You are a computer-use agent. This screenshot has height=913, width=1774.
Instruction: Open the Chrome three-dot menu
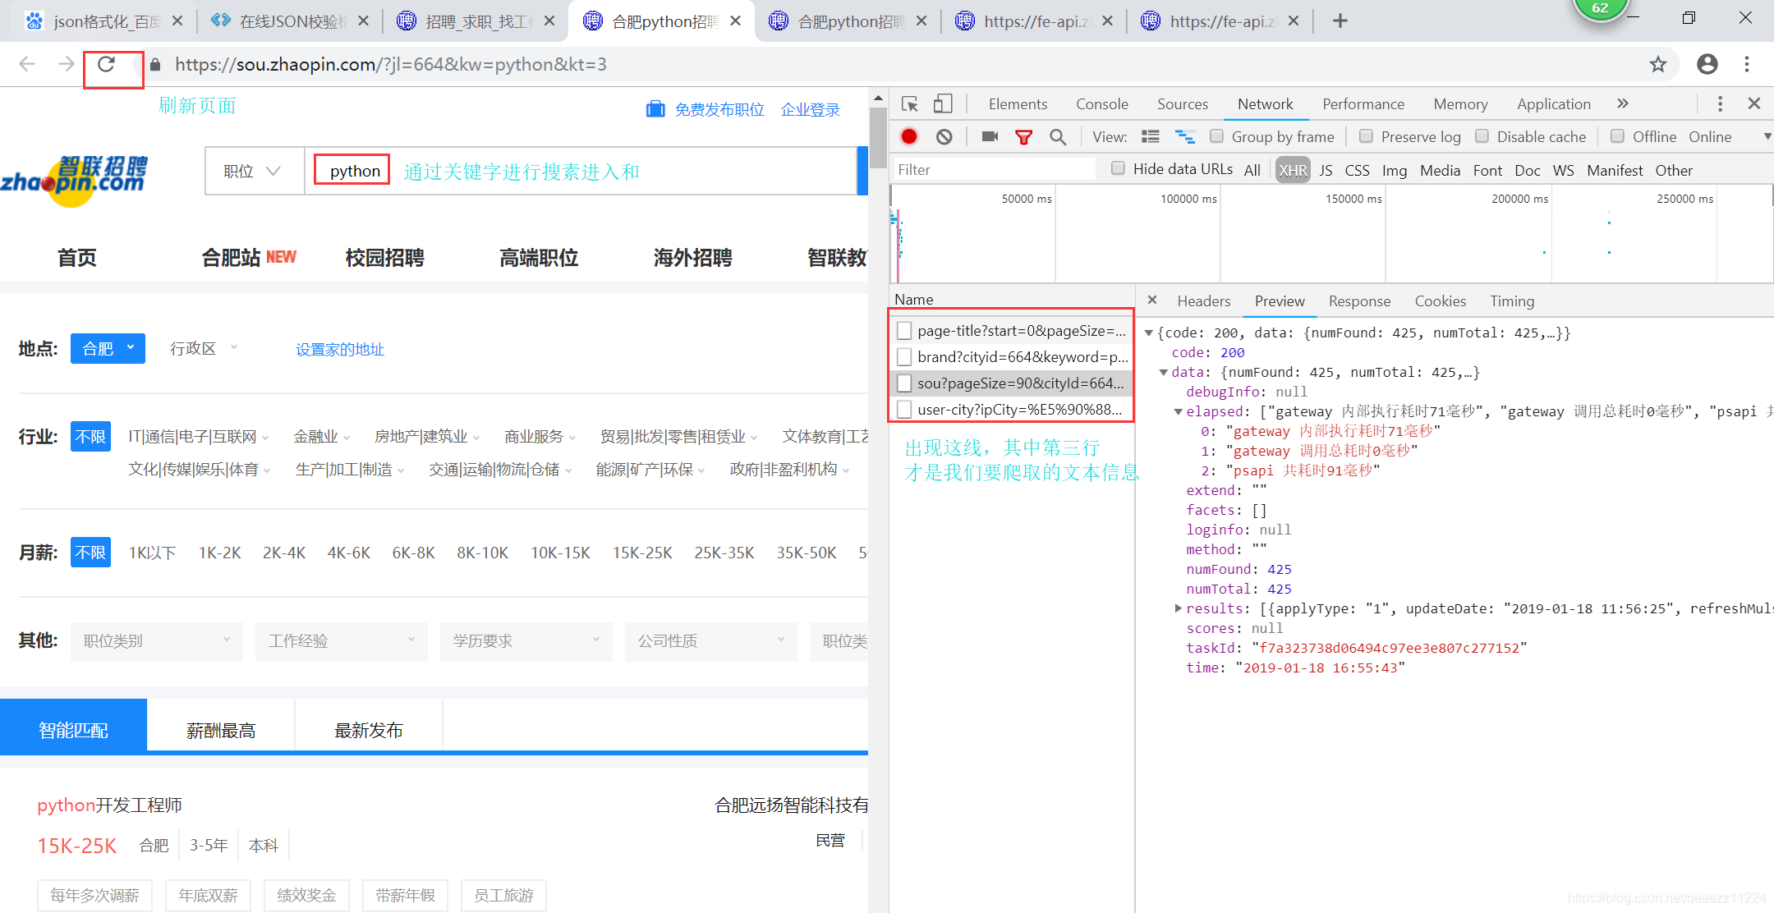pos(1747,64)
